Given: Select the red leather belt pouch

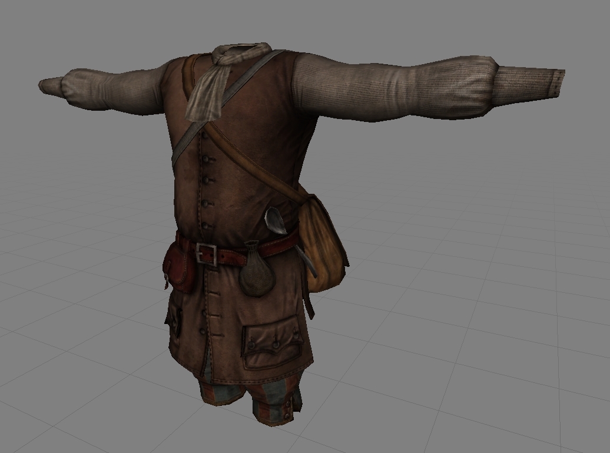Looking at the screenshot, I should (178, 269).
